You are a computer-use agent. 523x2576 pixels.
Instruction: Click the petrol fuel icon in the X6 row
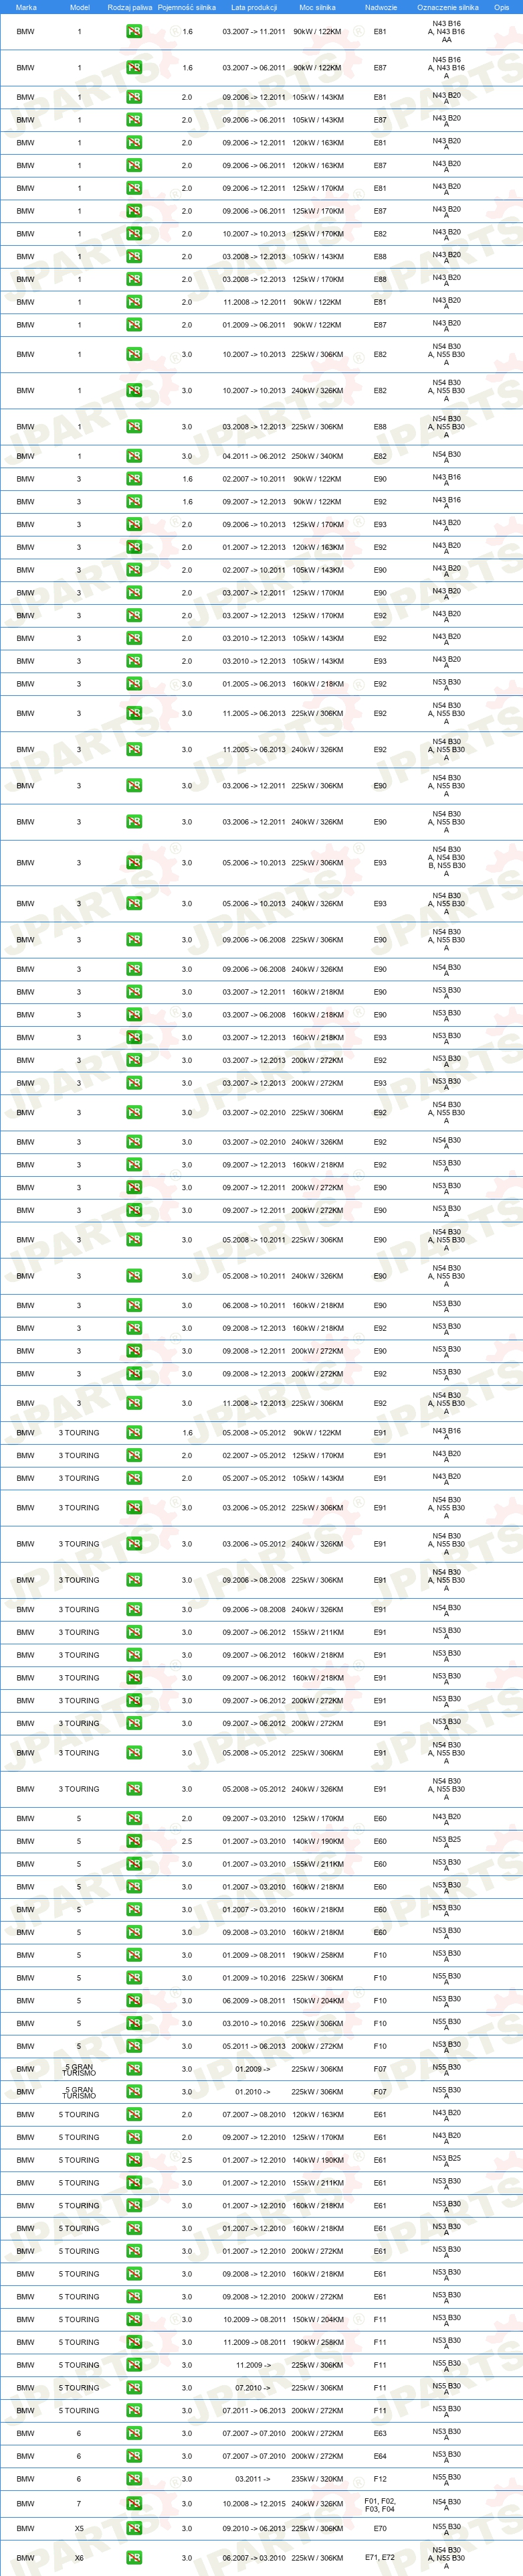[134, 2558]
